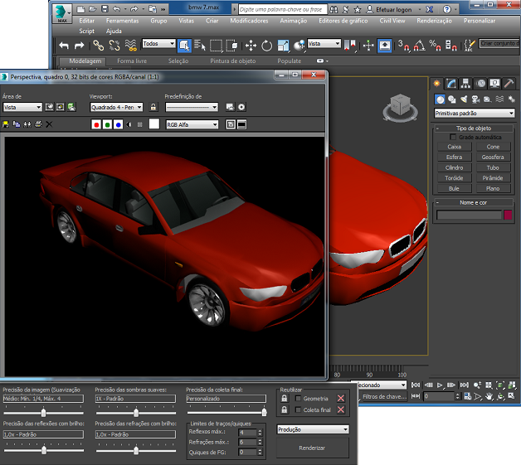521x465 pixels.
Task: Expand the RGB Alfa channel dropdown
Action: 192,124
